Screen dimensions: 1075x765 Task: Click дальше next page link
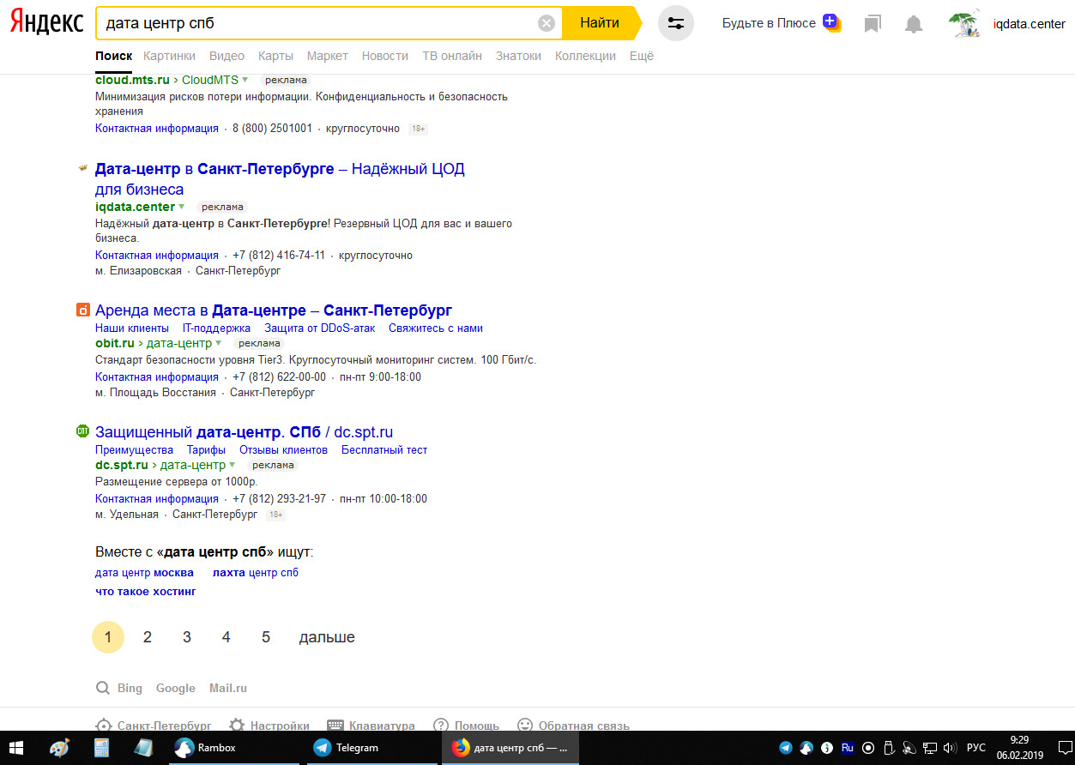327,637
